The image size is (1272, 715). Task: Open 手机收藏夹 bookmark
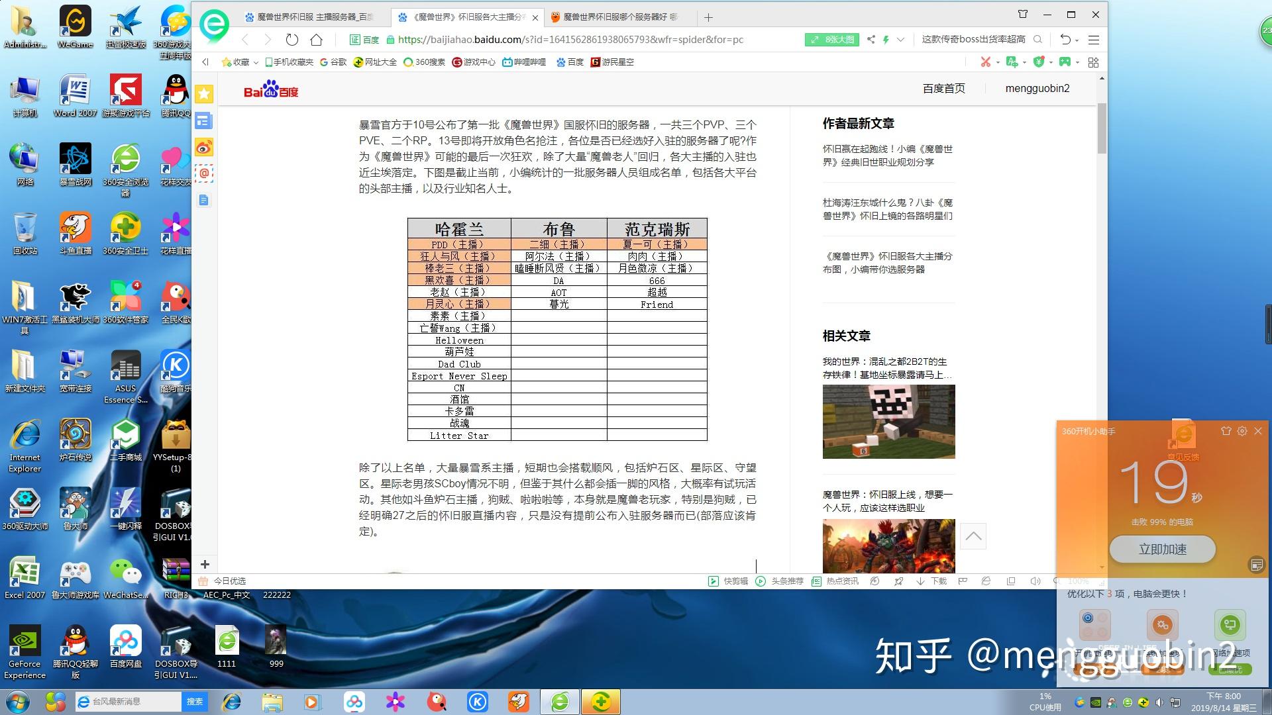pyautogui.click(x=289, y=62)
